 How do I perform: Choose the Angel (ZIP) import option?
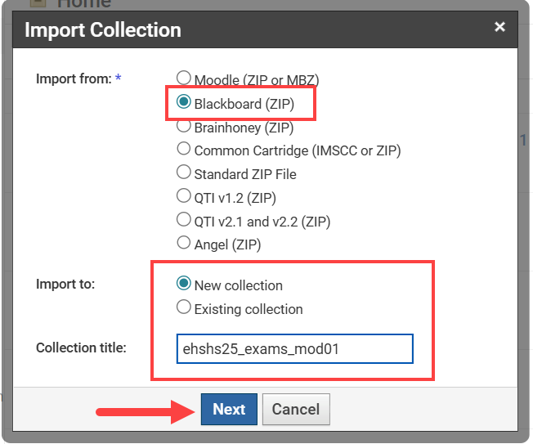click(185, 243)
